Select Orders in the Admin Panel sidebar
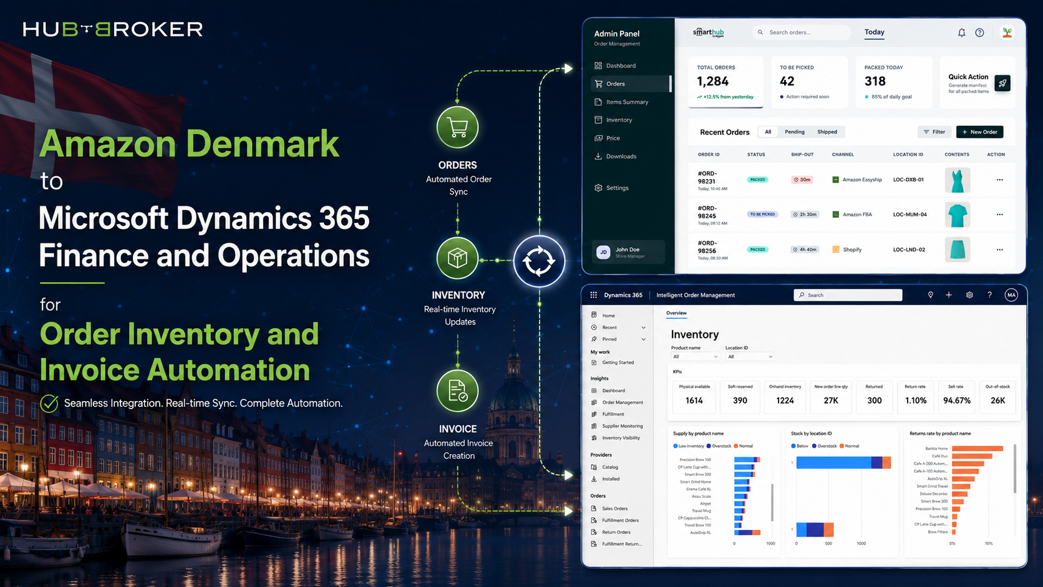 630,84
